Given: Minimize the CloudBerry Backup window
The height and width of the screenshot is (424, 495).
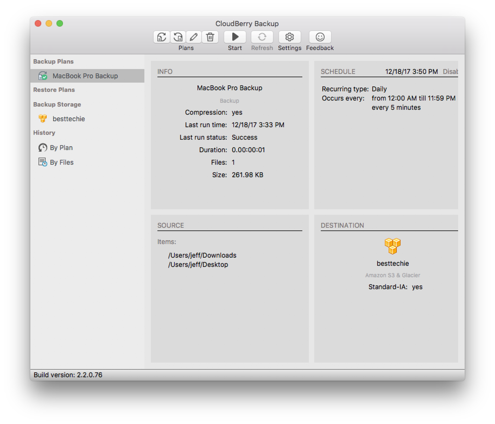Looking at the screenshot, I should (49, 23).
